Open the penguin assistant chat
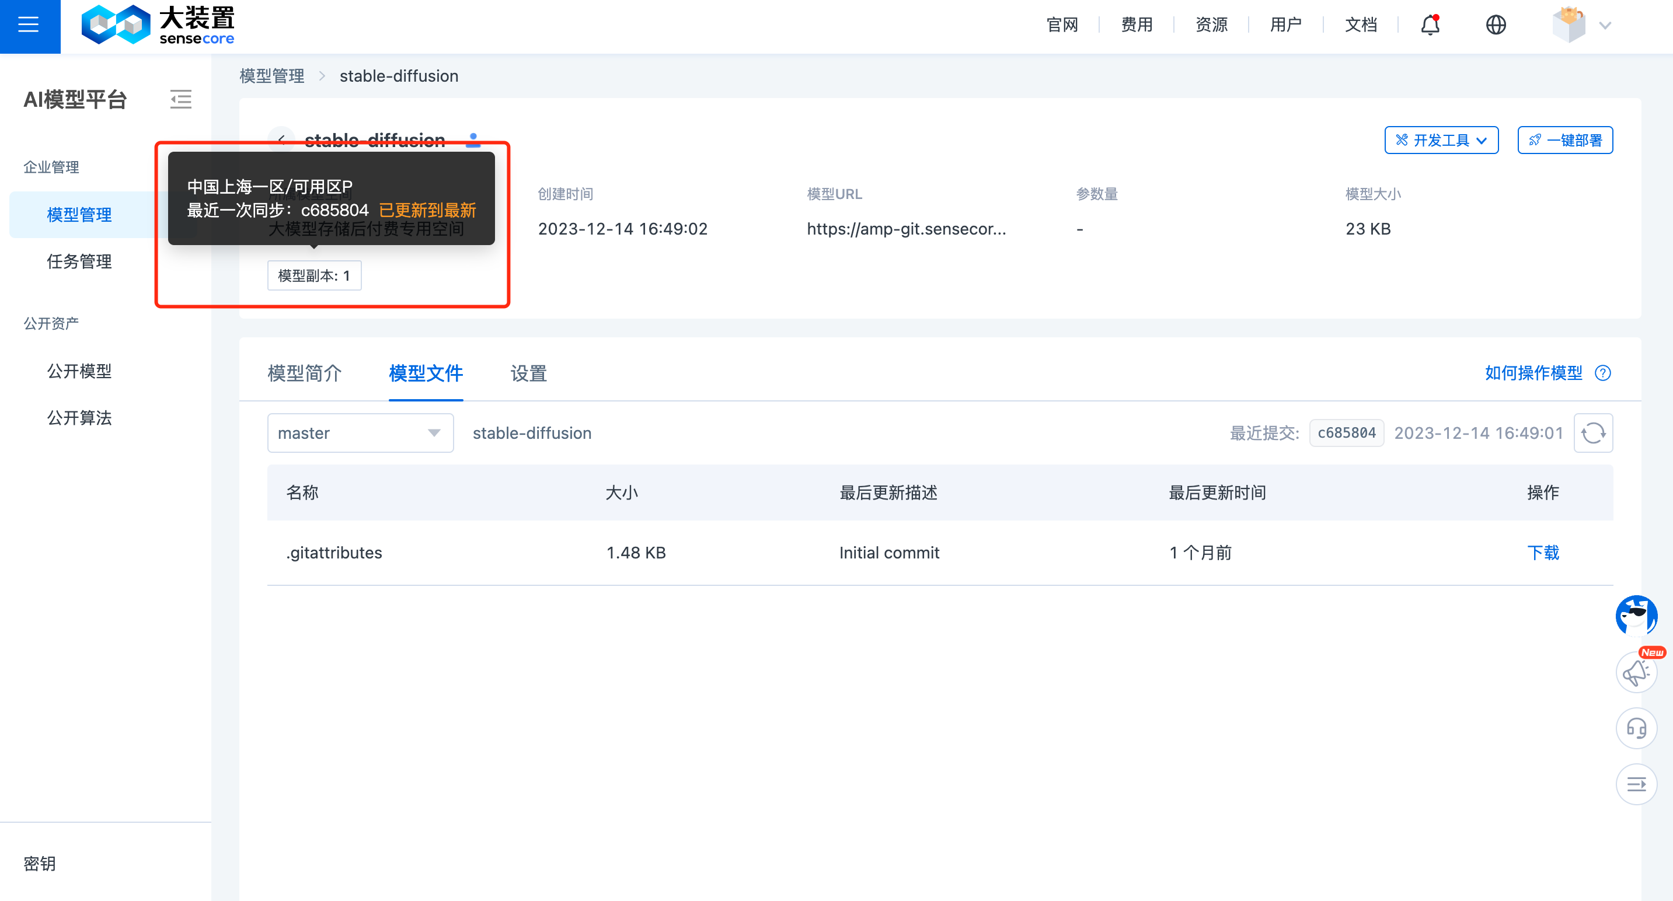Viewport: 1673px width, 901px height. point(1636,614)
